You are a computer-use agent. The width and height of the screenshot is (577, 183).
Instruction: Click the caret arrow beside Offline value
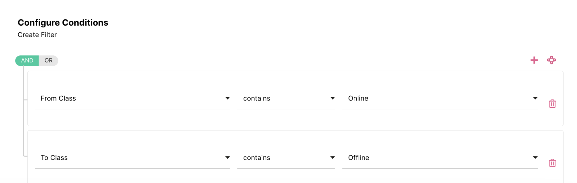[535, 157]
